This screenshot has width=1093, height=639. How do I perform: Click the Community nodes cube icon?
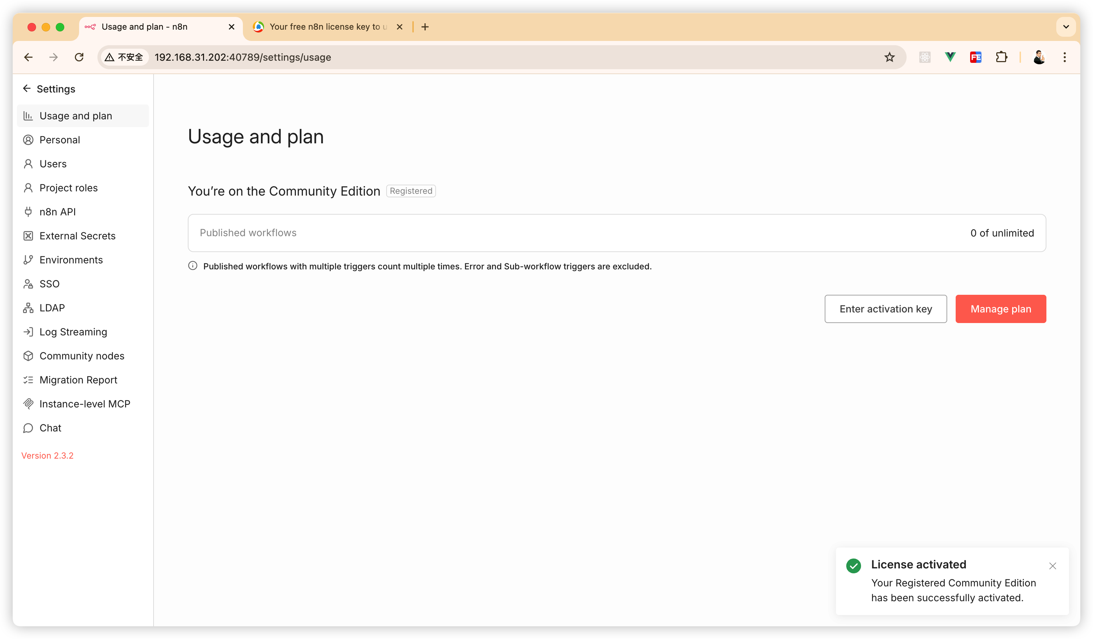(28, 356)
